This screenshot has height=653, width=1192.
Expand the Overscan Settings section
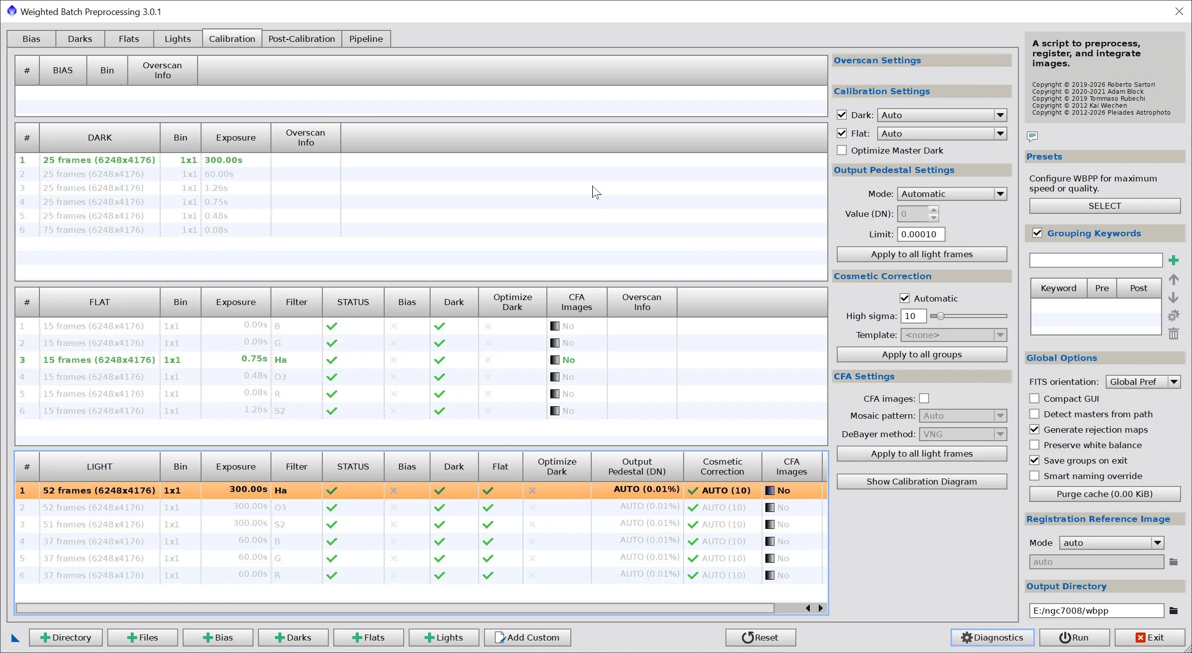[922, 60]
